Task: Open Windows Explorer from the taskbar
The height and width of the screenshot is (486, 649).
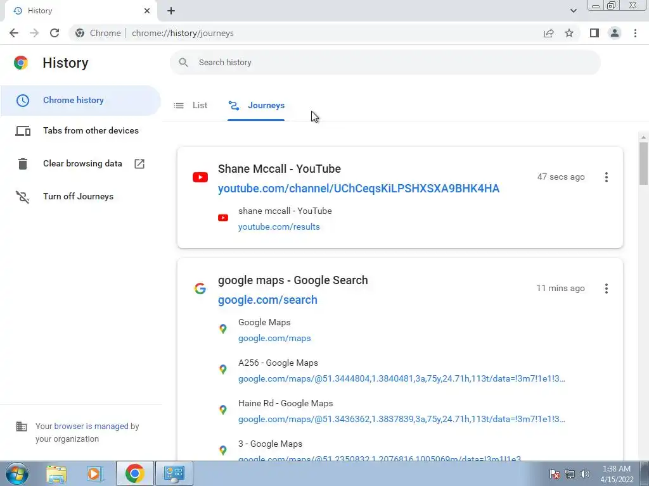Action: (56, 473)
